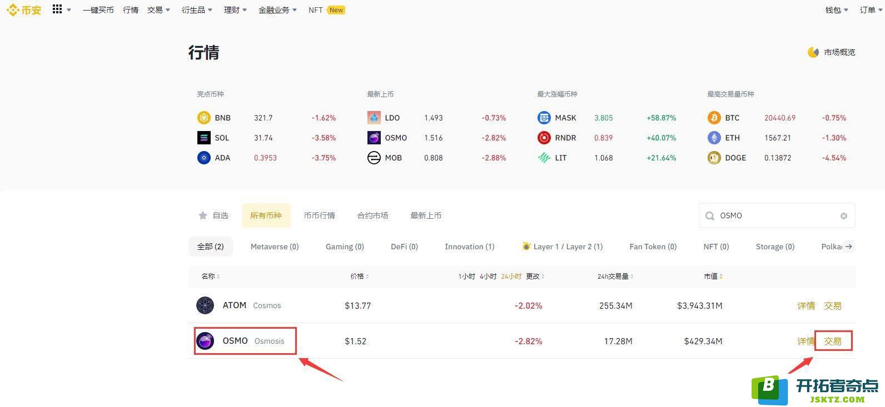This screenshot has height=407, width=885.
Task: Click the market overview pie icon
Action: pyautogui.click(x=813, y=52)
